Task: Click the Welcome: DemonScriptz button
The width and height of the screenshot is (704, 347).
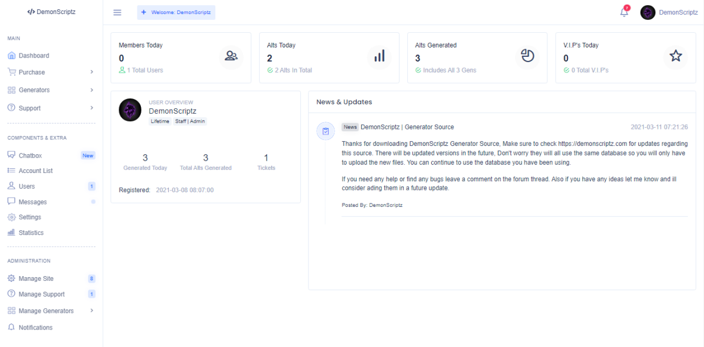Action: pyautogui.click(x=176, y=12)
